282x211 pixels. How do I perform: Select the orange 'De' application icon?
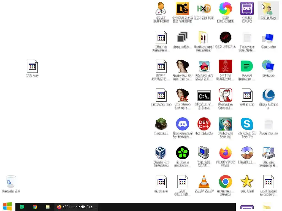(182, 9)
